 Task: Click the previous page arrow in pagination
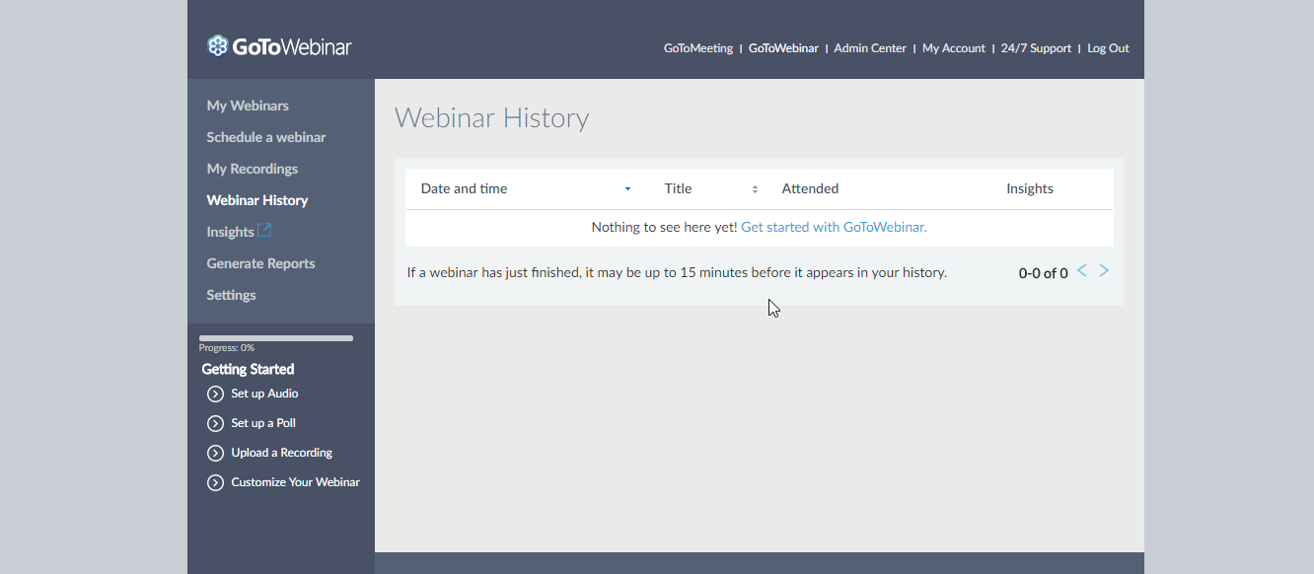click(x=1081, y=270)
